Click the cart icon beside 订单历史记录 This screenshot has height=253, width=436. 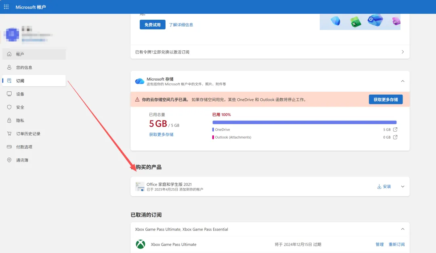(9, 134)
